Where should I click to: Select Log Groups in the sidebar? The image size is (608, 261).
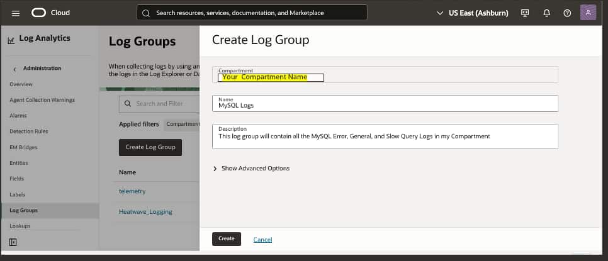[x=23, y=210]
